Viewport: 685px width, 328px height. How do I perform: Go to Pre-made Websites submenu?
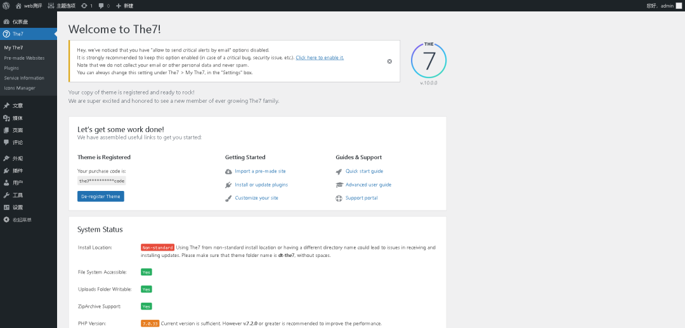(x=24, y=58)
